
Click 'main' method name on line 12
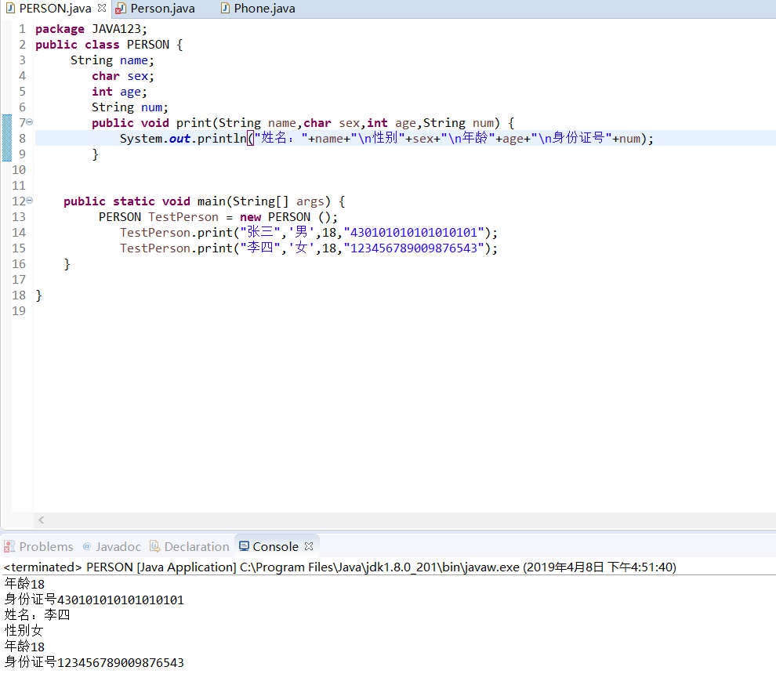[x=212, y=201]
